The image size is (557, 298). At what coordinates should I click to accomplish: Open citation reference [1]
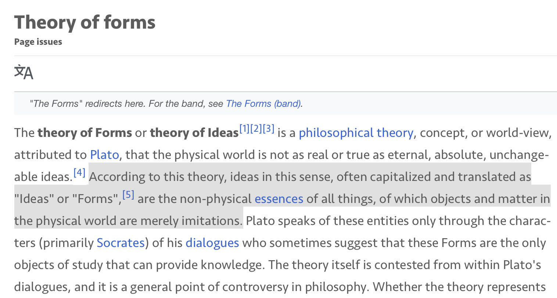pos(245,129)
